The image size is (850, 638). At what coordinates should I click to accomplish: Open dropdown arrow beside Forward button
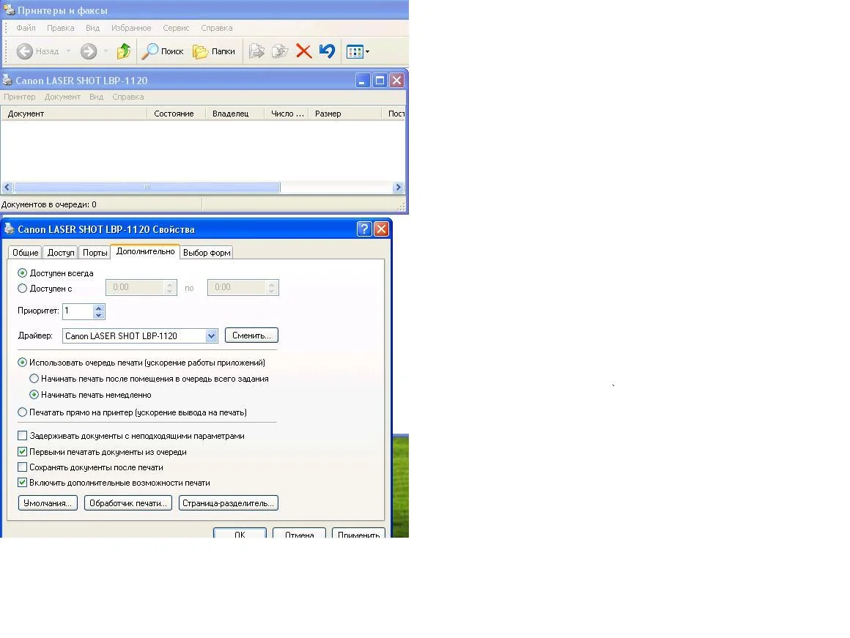pos(106,51)
